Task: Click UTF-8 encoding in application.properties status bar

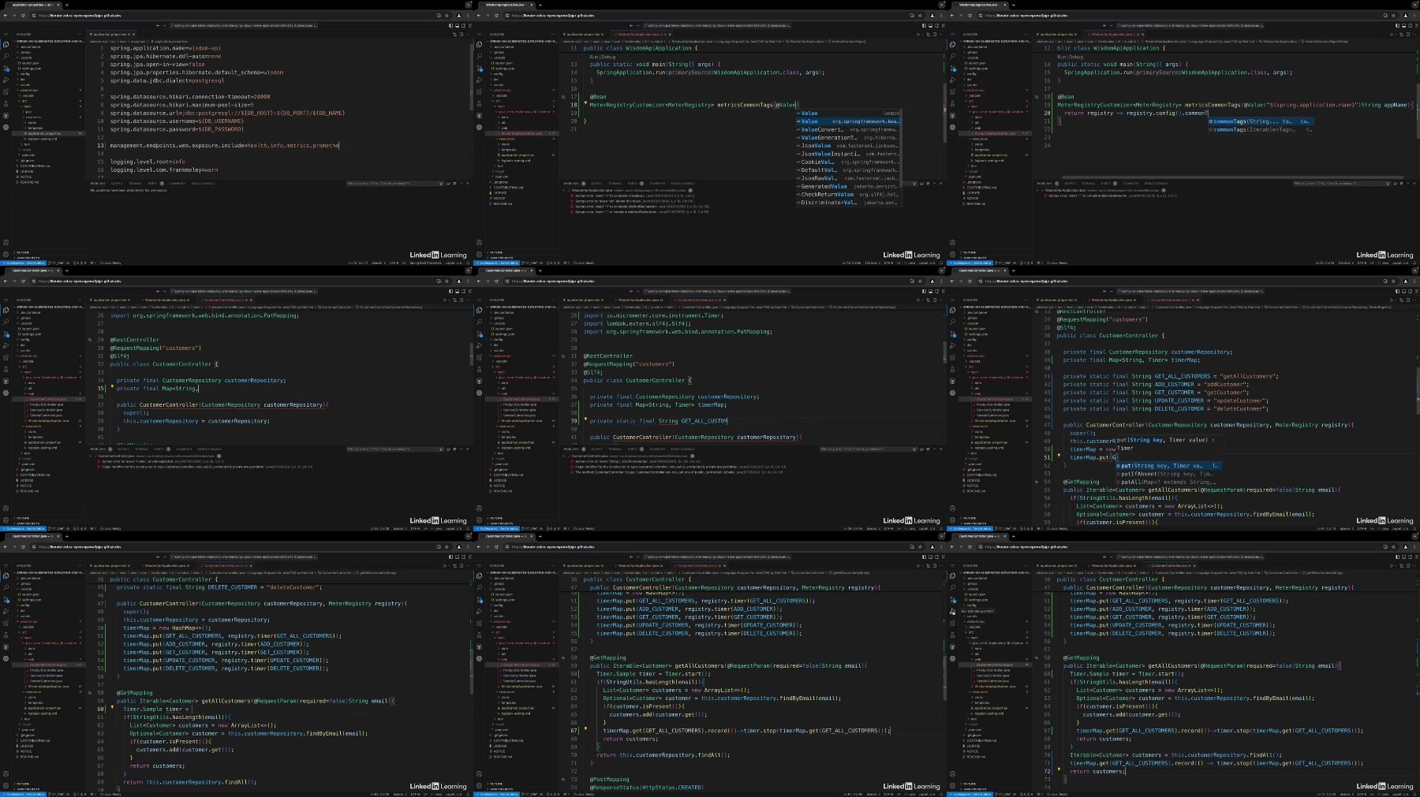Action: tap(394, 263)
